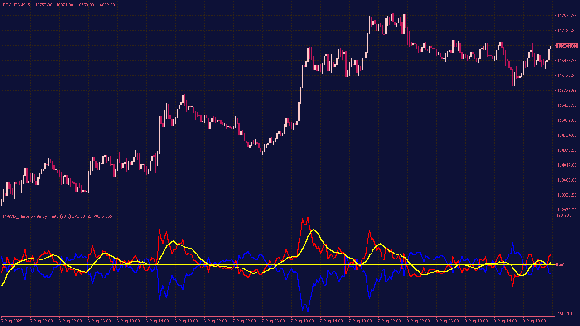Click the 6 Aug 06:00 time label
This screenshot has height=326, width=580.
click(99, 321)
